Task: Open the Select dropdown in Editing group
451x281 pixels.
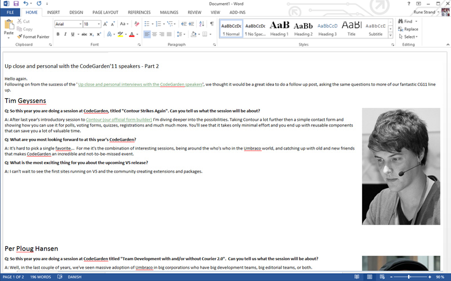Action: click(408, 37)
